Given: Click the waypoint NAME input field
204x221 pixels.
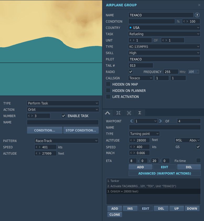Looking at the screenshot, I should (165, 127).
